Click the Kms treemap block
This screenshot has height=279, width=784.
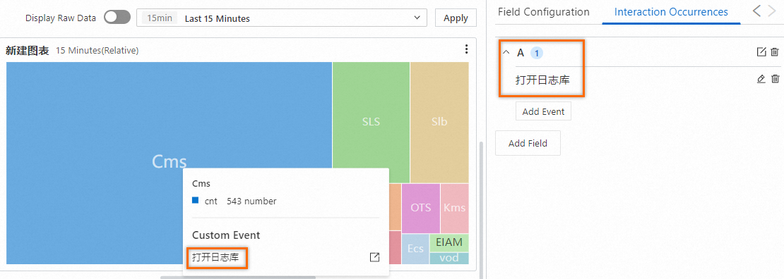(454, 208)
